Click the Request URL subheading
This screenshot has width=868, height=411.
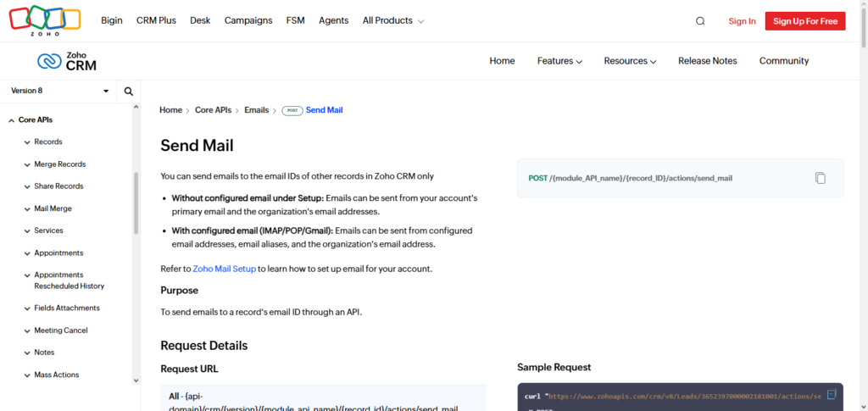(189, 369)
